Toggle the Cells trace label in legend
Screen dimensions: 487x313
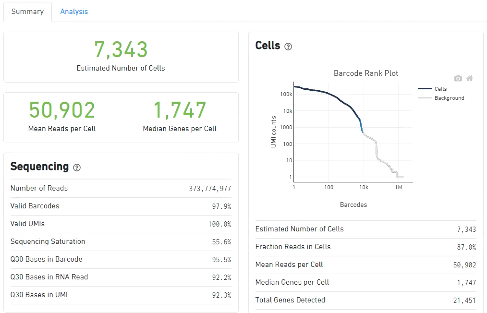440,89
